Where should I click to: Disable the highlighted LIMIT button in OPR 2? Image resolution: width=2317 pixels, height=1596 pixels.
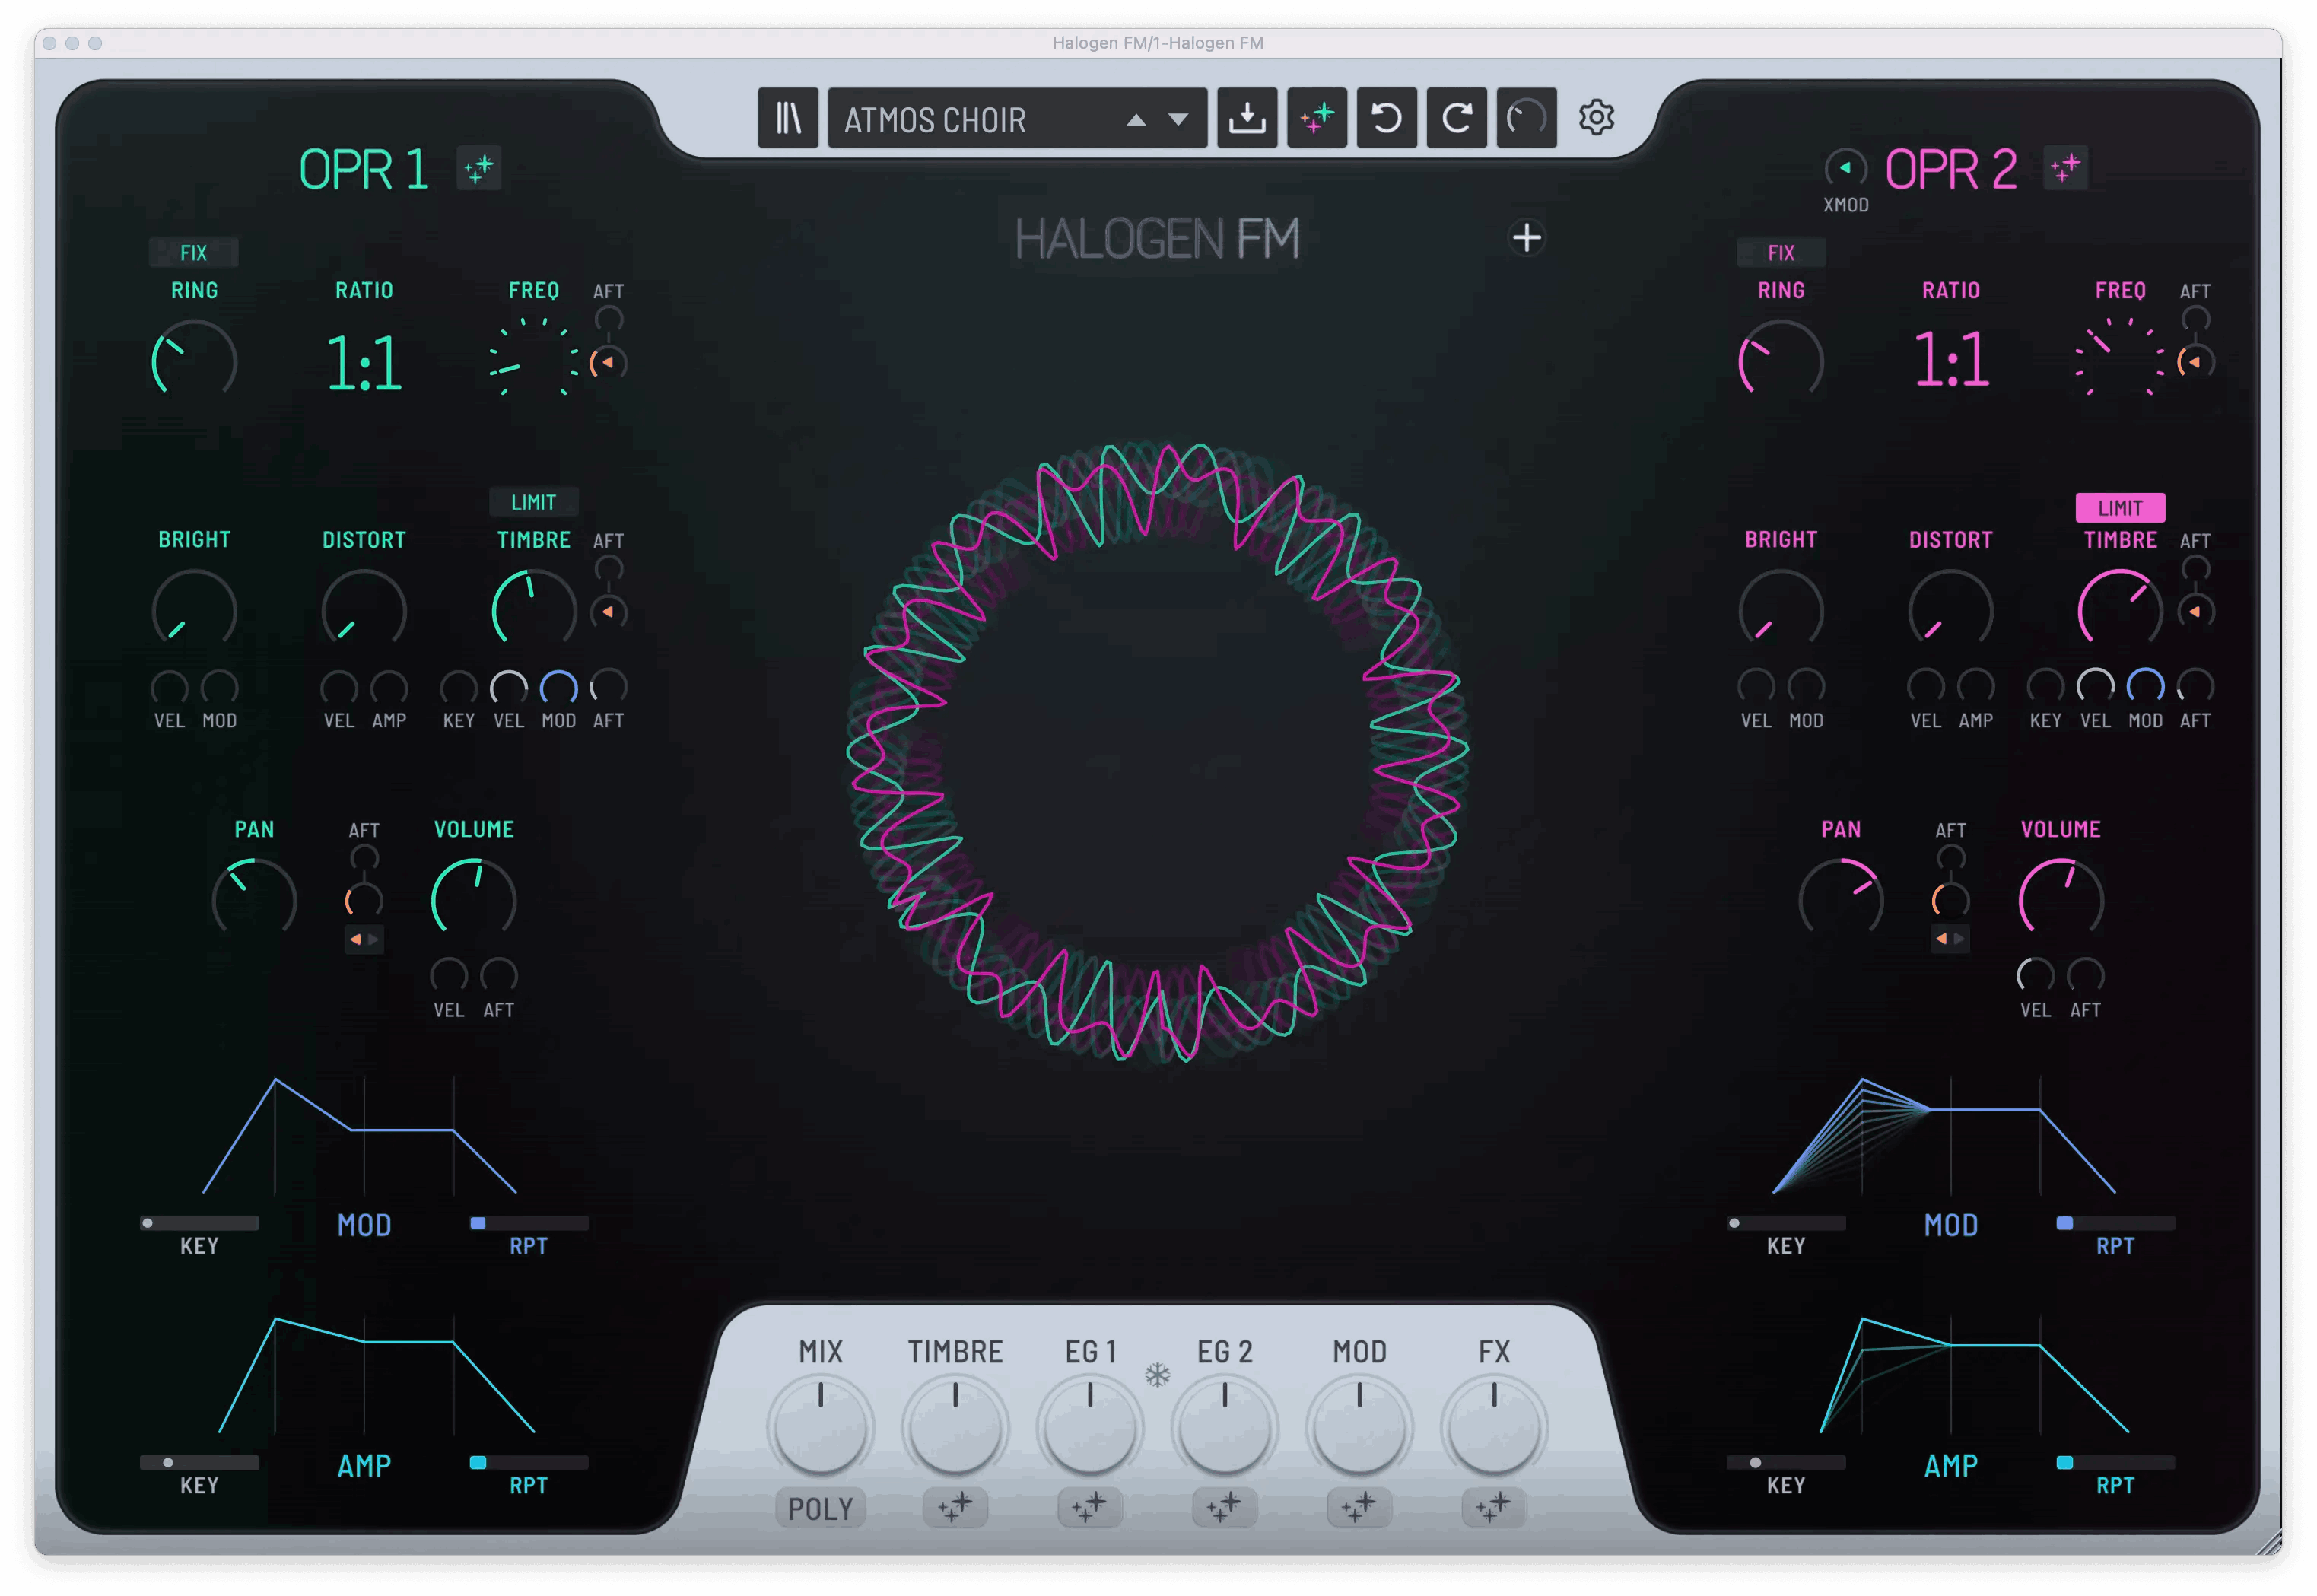click(2120, 508)
